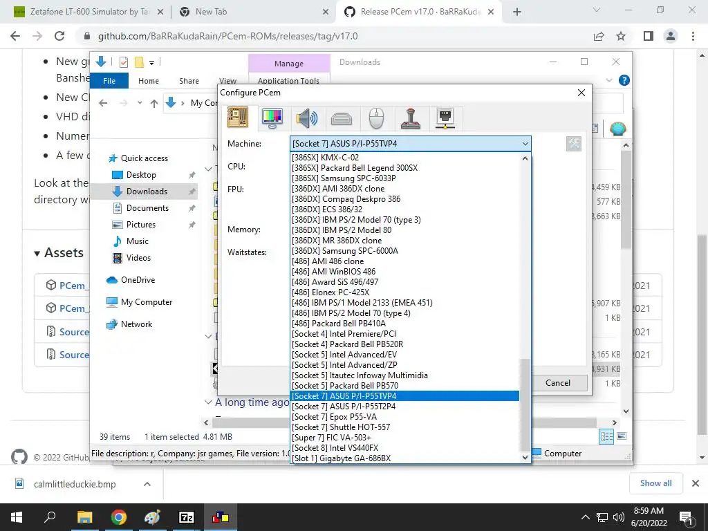Open the joystick settings tab icon
This screenshot has height=531, width=708.
coord(411,118)
